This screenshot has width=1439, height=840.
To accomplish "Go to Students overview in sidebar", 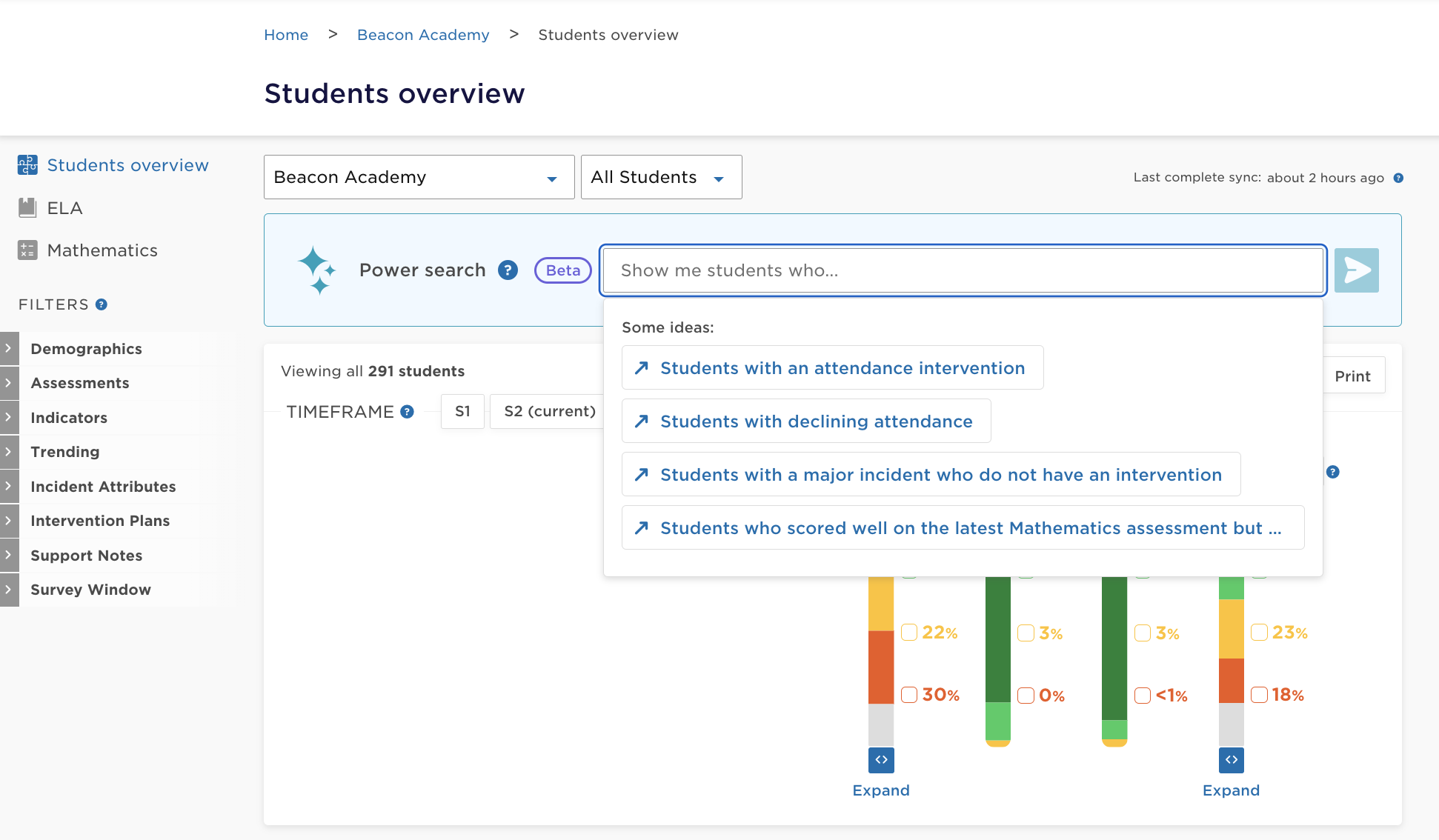I will 127,165.
